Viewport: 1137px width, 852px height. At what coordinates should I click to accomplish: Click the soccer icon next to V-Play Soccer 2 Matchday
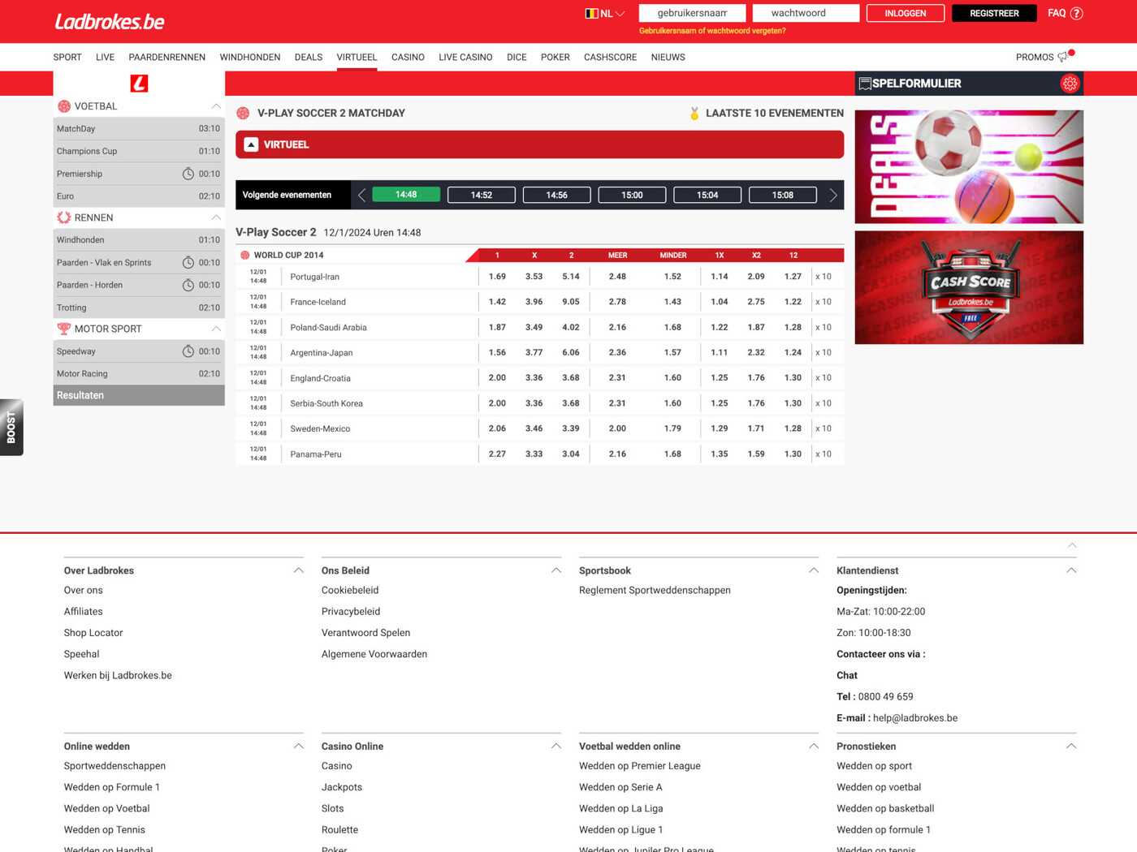tap(243, 114)
